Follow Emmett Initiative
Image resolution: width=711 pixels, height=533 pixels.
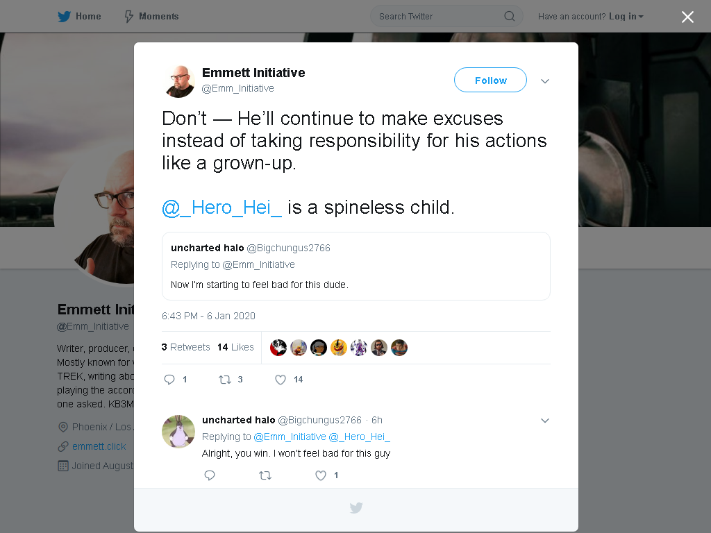(490, 81)
